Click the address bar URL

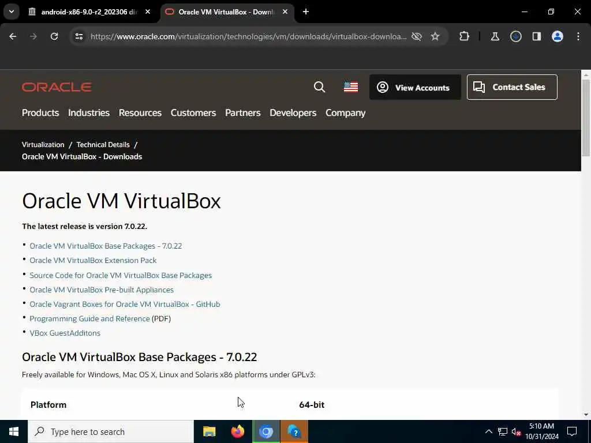click(248, 36)
